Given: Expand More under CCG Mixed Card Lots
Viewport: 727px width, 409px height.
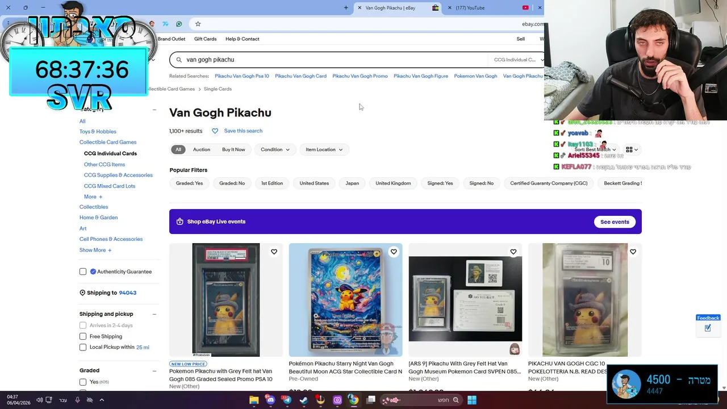Looking at the screenshot, I should (x=93, y=197).
